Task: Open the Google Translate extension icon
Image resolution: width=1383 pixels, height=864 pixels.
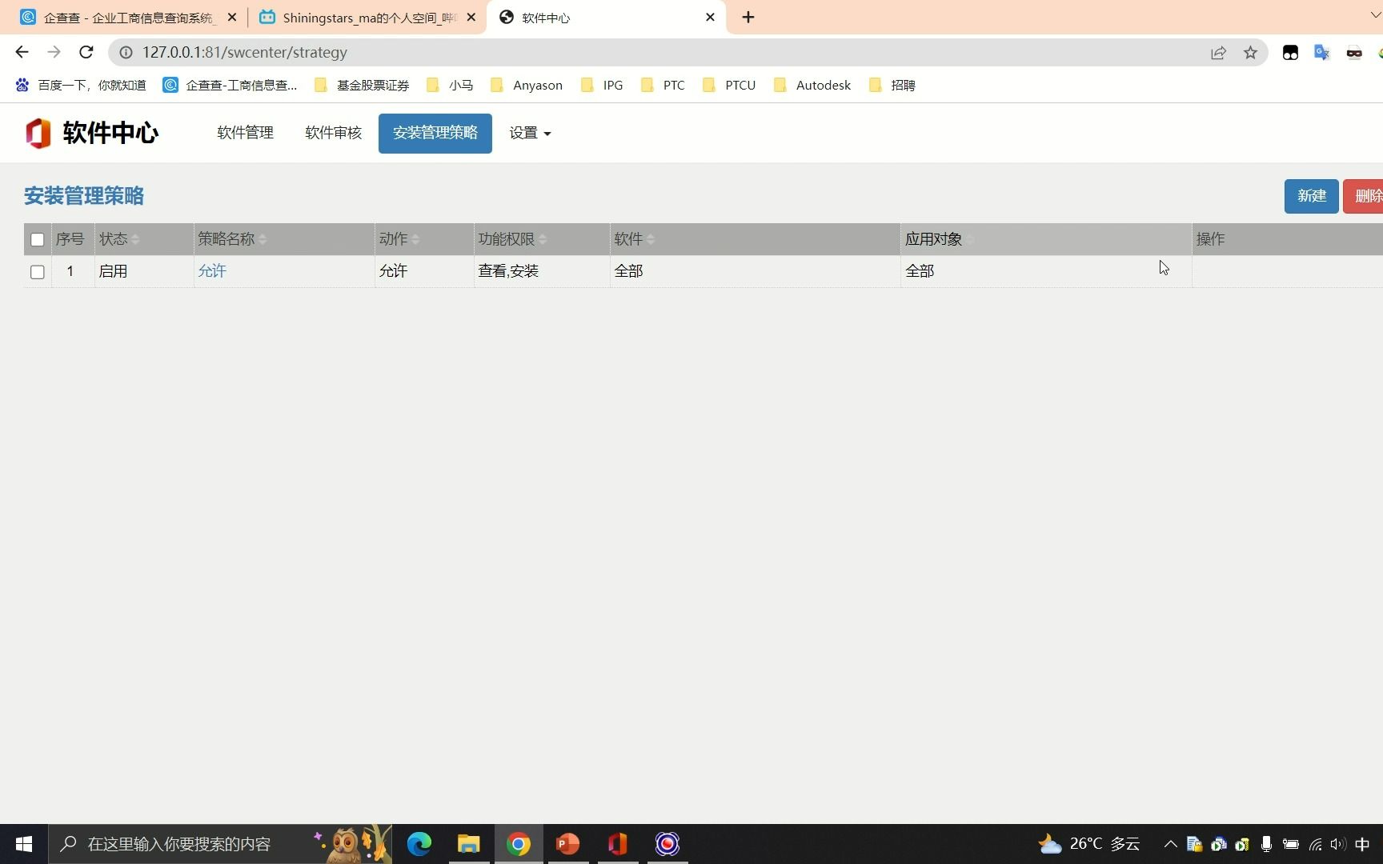Action: (1321, 53)
